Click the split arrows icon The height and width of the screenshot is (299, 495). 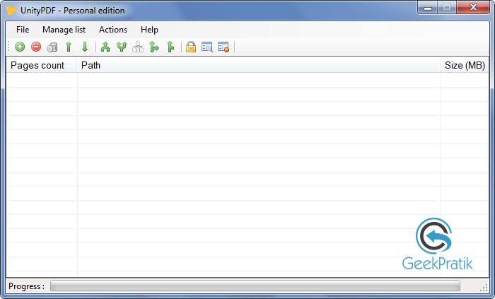122,47
